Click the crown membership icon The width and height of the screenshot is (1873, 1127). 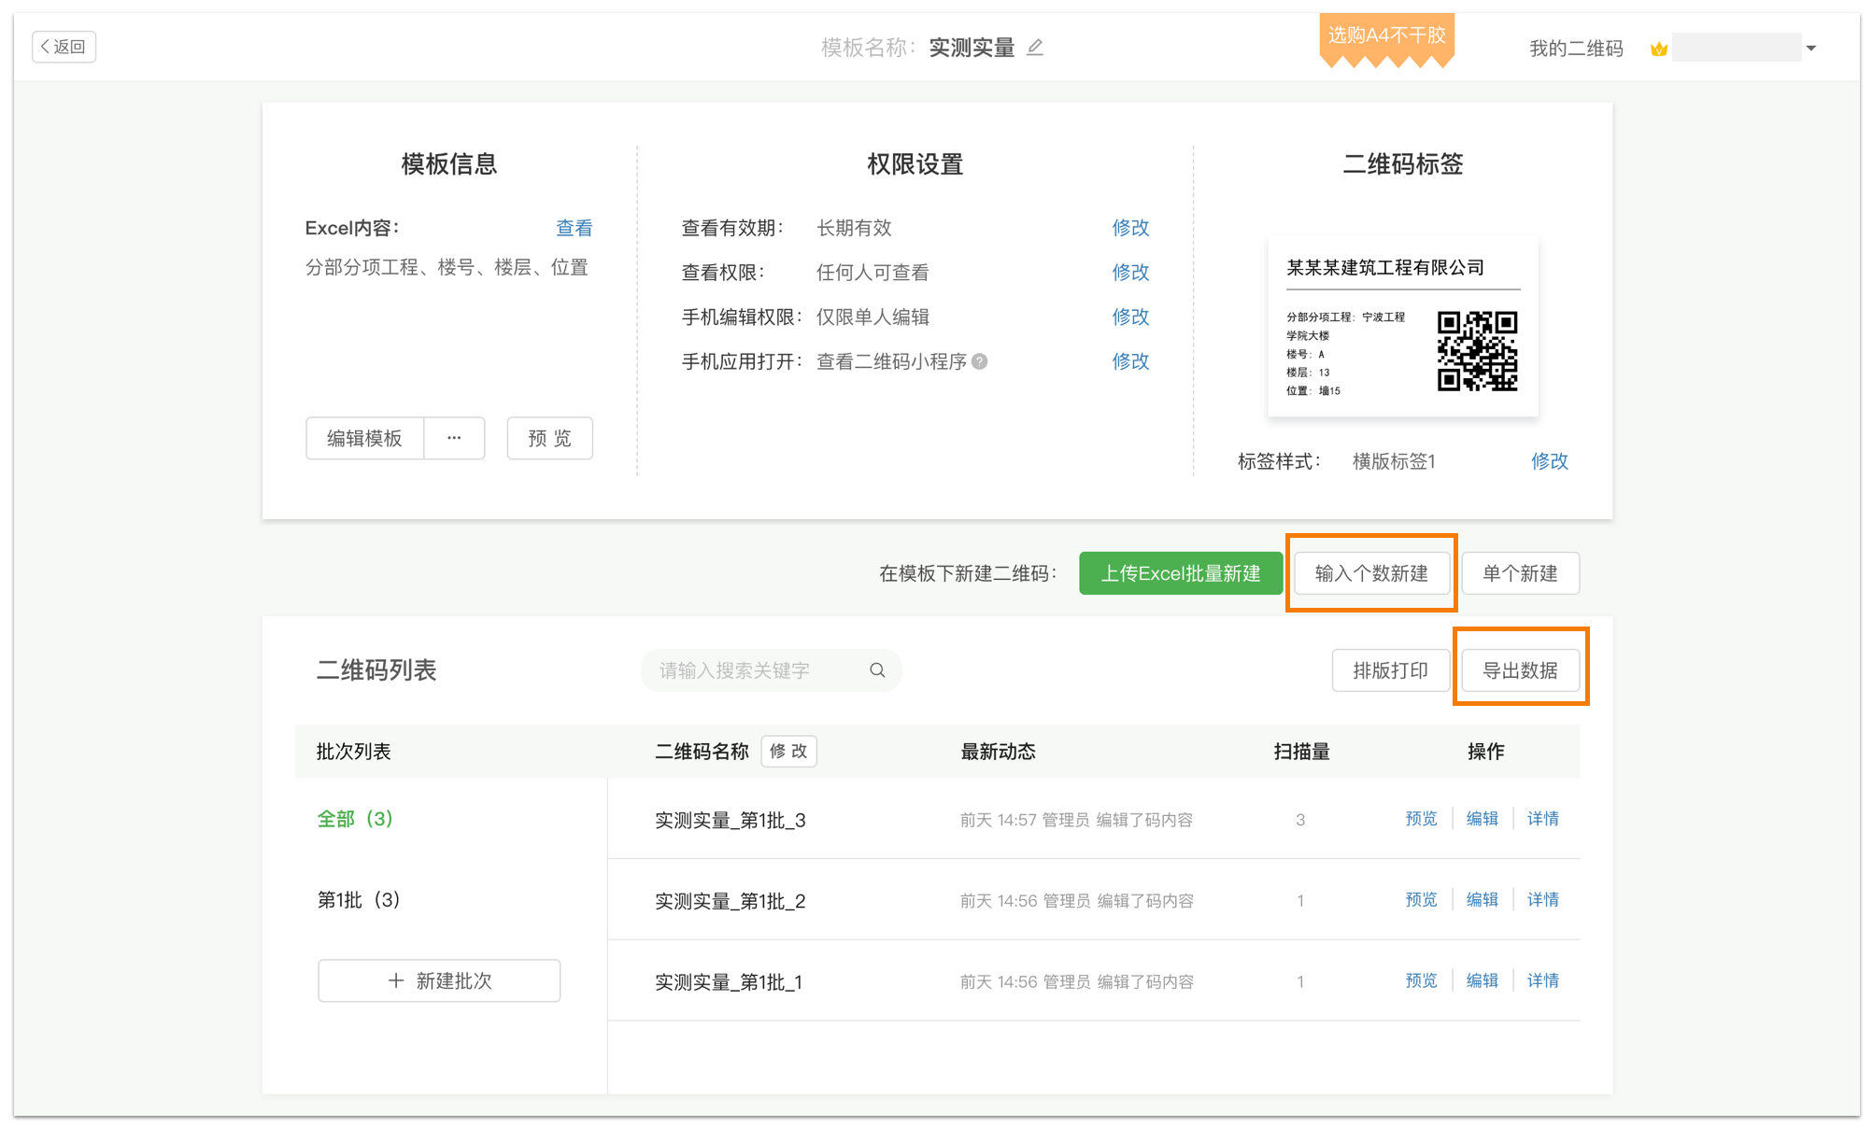click(x=1658, y=49)
